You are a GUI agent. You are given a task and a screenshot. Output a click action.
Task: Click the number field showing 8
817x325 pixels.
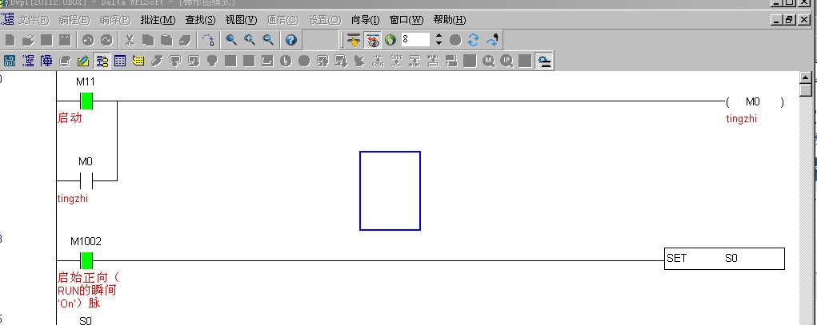click(416, 39)
